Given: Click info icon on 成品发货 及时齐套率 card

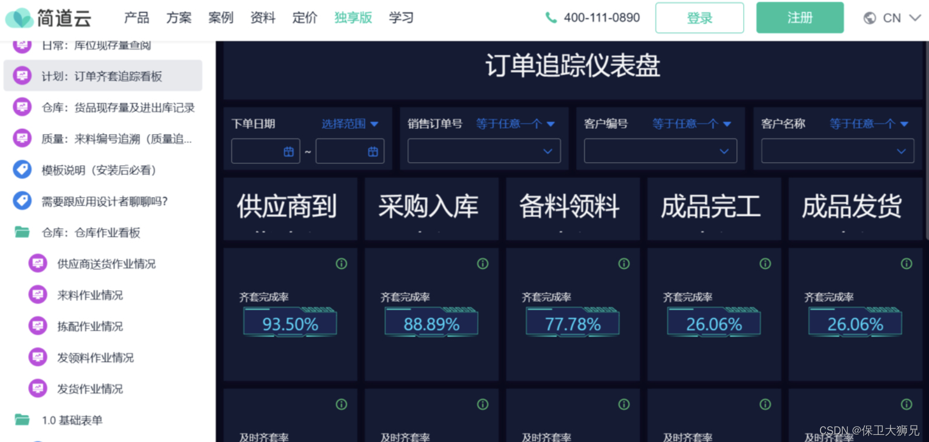Looking at the screenshot, I should (907, 404).
